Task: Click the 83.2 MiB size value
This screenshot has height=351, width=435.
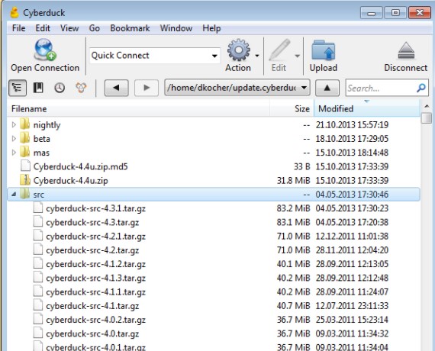Action: (x=293, y=208)
